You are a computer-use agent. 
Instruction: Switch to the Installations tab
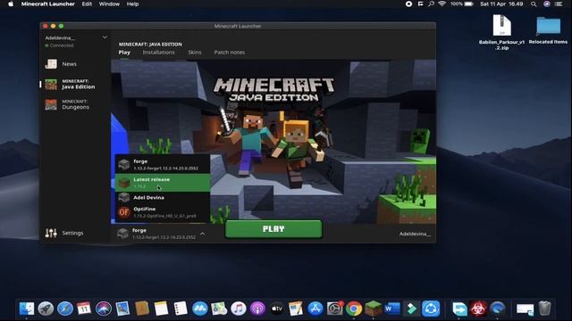click(158, 53)
